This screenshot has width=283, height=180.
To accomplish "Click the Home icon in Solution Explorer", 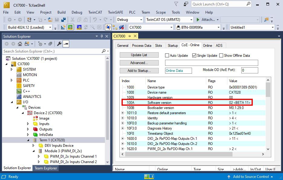I will [x=20, y=44].
